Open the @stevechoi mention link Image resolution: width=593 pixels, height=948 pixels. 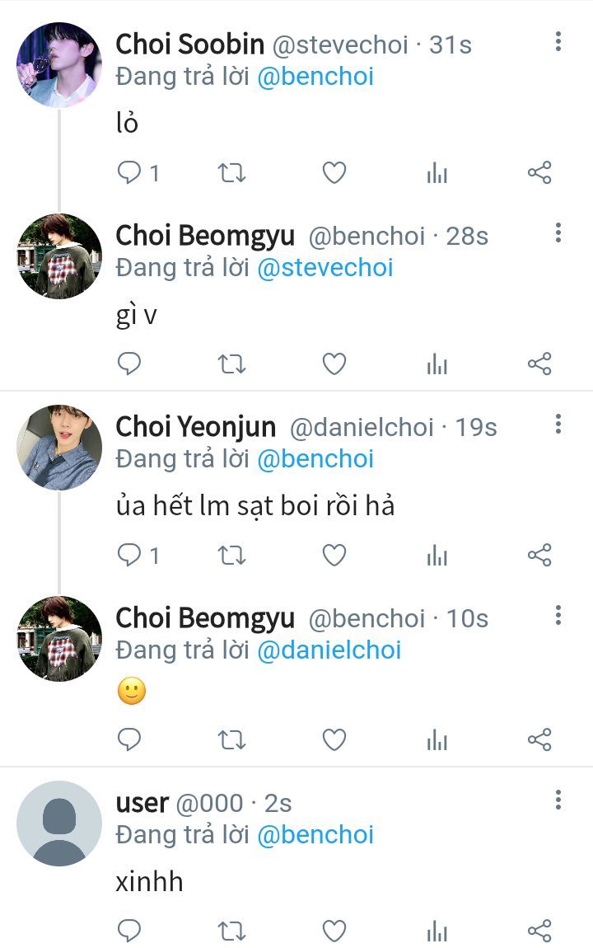(x=325, y=268)
